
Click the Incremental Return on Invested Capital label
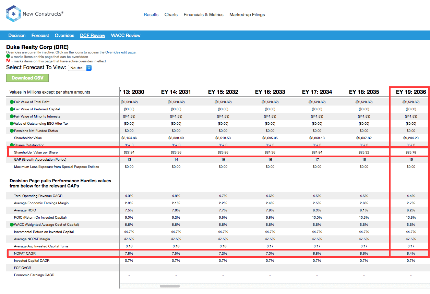(x=44, y=232)
